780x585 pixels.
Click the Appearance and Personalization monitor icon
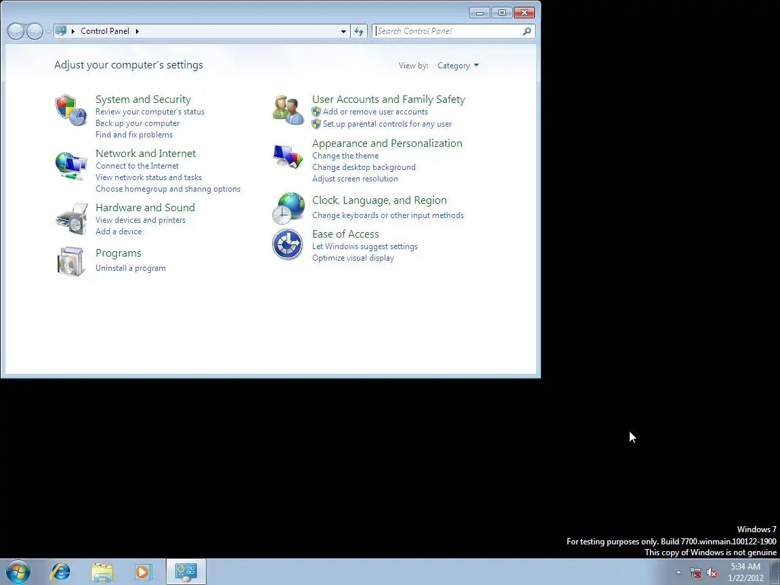coord(288,156)
